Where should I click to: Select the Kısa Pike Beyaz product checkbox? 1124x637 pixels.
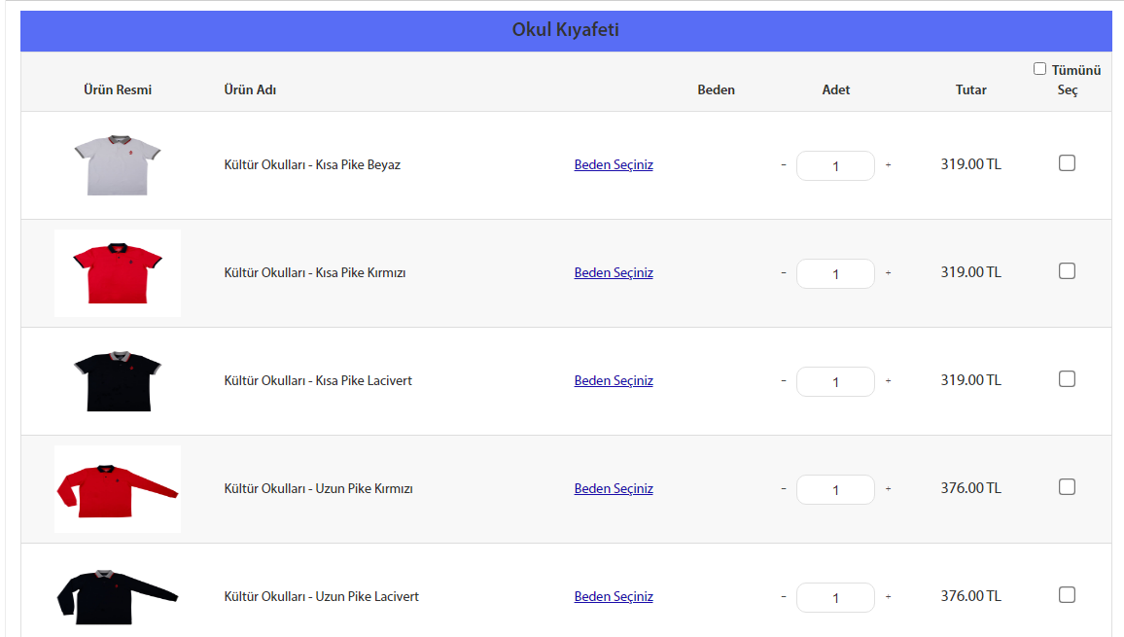[1067, 162]
